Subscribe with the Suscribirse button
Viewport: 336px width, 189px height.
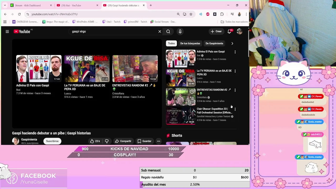[x=52, y=141]
